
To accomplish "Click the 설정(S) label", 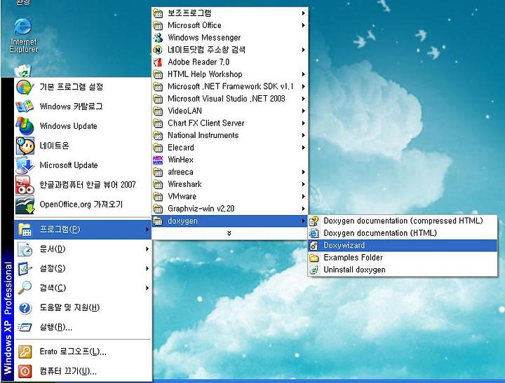I will 53,268.
